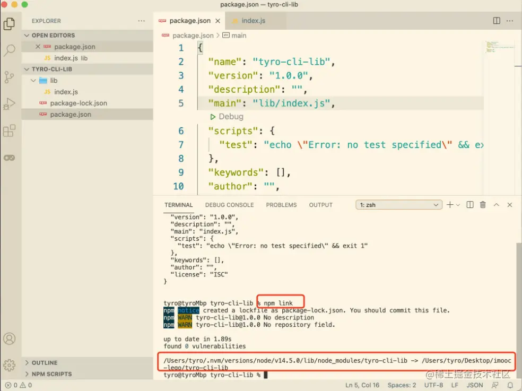Click the "keywords" key on line 9
This screenshot has width=522, height=391.
(x=236, y=172)
